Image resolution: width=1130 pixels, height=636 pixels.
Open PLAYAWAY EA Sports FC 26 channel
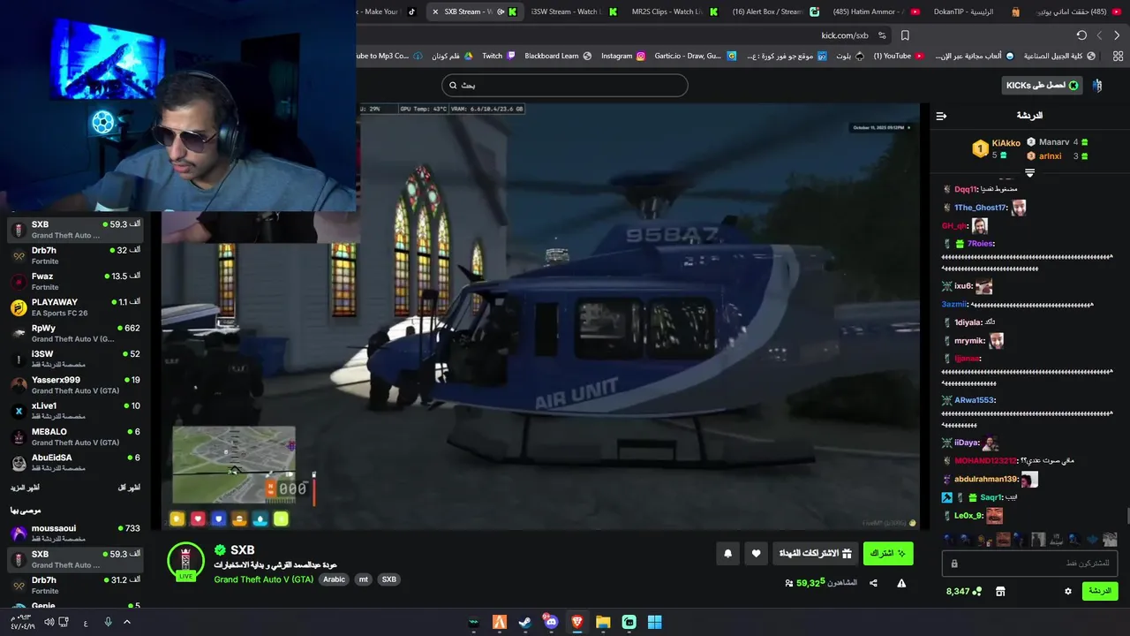tap(75, 307)
